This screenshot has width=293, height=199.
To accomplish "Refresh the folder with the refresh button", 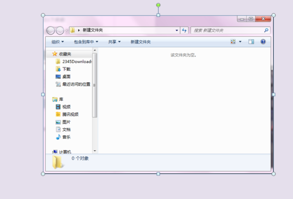I will 184,30.
